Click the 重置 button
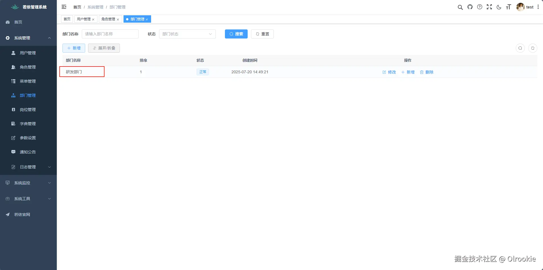Image resolution: width=543 pixels, height=270 pixels. coord(262,34)
